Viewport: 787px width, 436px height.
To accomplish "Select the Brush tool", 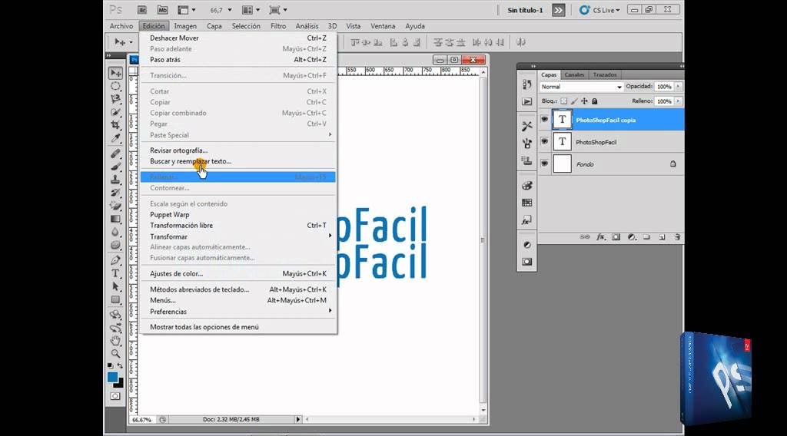I will click(x=115, y=167).
